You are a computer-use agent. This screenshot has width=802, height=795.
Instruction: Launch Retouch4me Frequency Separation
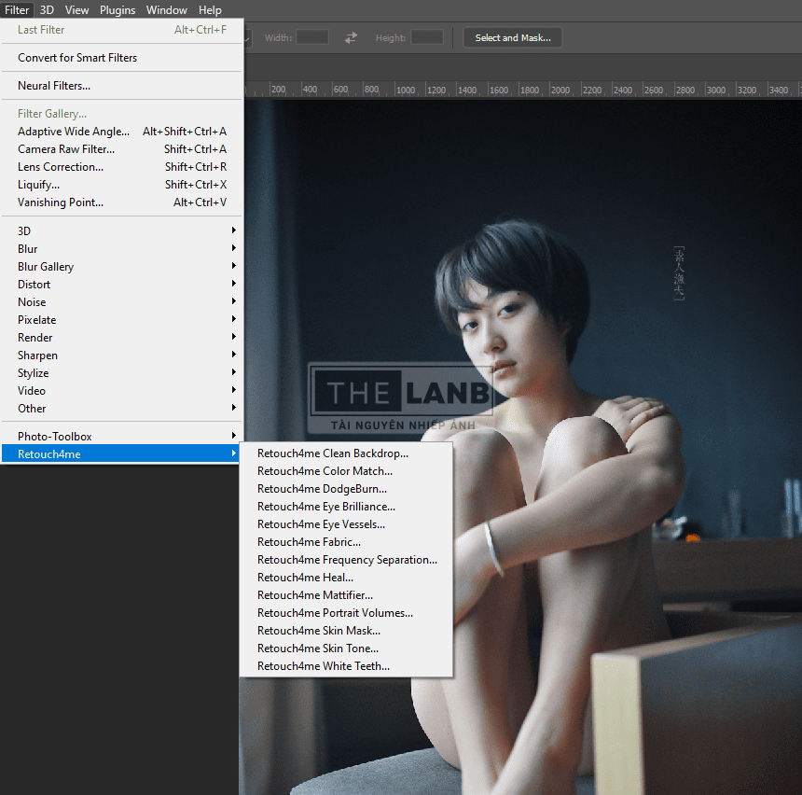coord(346,560)
